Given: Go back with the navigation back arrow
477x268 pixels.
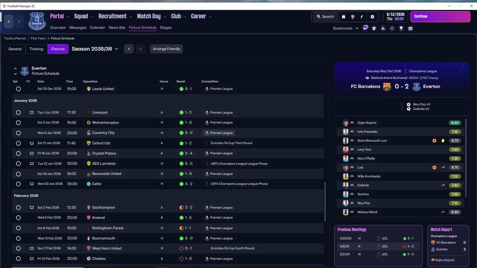Looking at the screenshot, I should [x=9, y=22].
